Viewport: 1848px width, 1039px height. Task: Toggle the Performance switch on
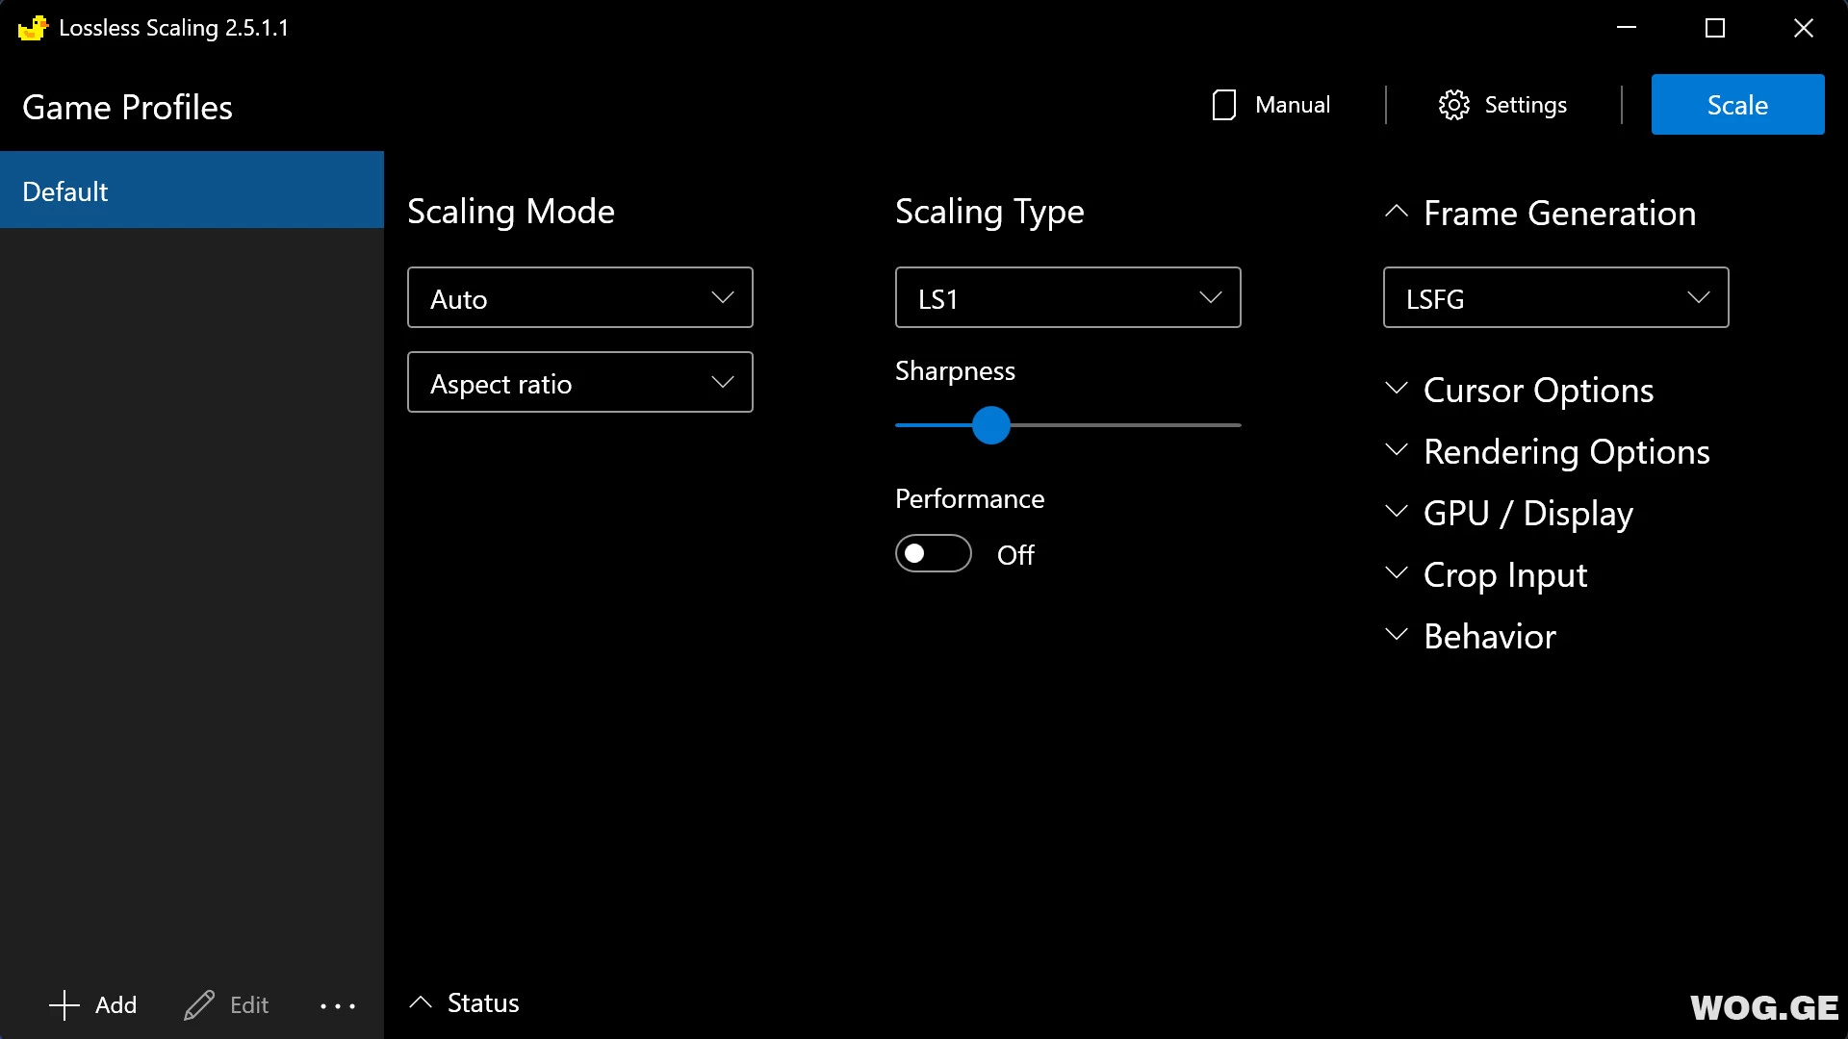tap(934, 554)
